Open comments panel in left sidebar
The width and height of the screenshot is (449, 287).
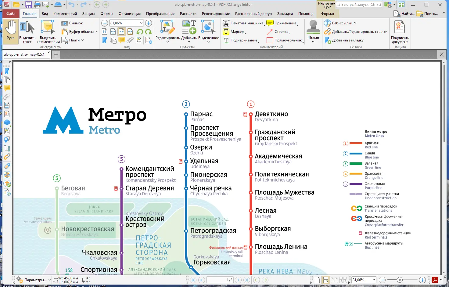(x=7, y=88)
